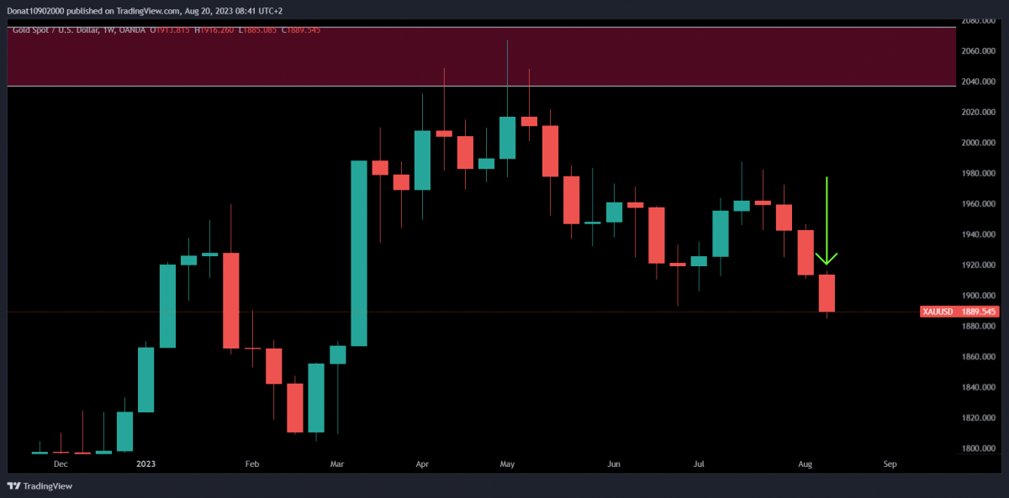Viewport: 1009px width, 498px height.
Task: Click the Dec label on the time axis
Action: pos(61,464)
